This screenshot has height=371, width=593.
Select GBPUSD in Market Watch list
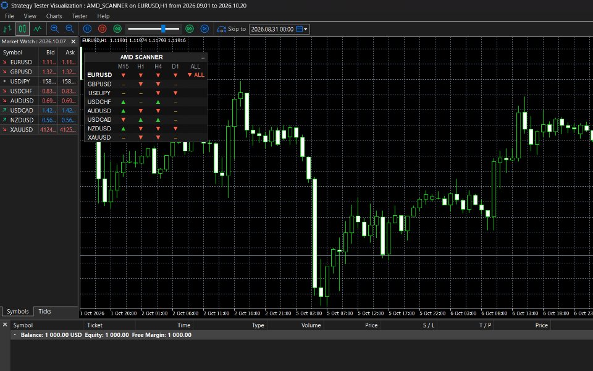39,72
